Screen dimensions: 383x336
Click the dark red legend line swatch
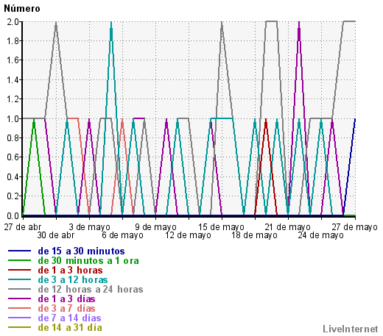point(19,270)
